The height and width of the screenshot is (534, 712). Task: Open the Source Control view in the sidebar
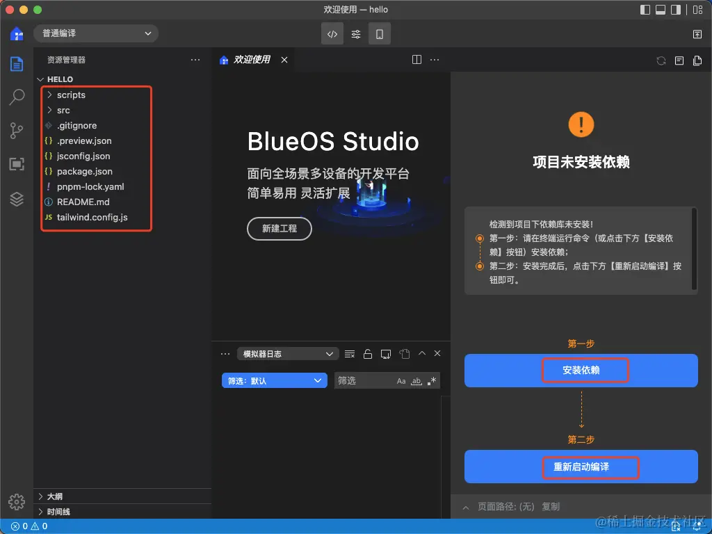[17, 131]
